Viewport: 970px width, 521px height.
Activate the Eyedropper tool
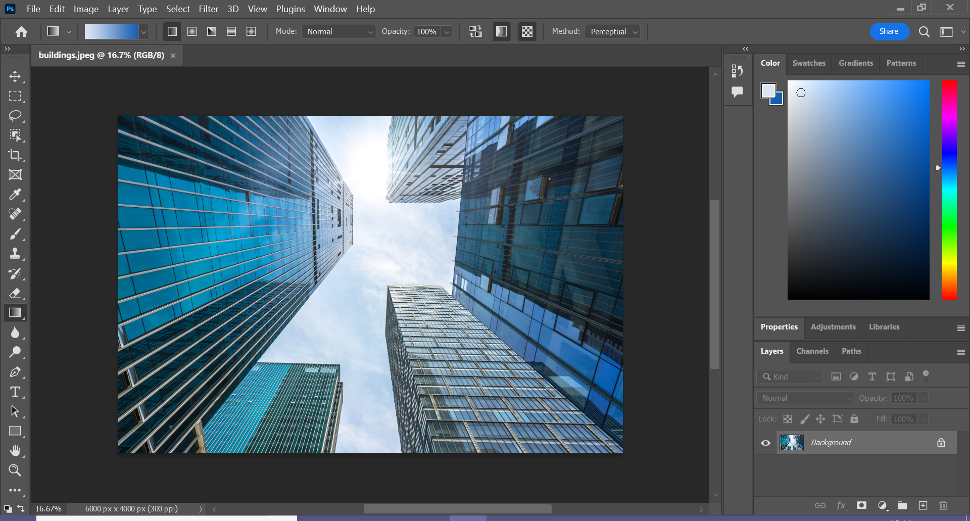15,195
